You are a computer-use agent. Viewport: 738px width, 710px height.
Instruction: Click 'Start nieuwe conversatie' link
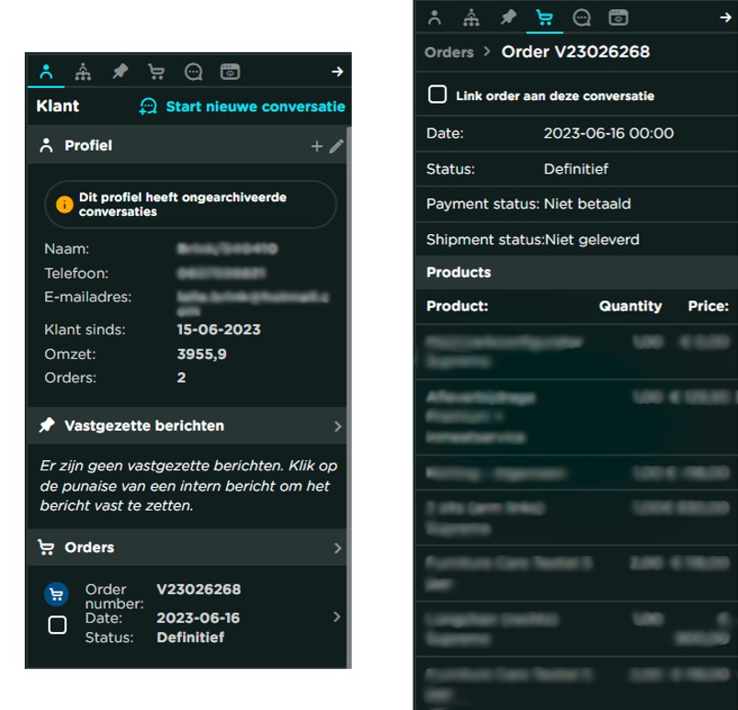coord(243,107)
